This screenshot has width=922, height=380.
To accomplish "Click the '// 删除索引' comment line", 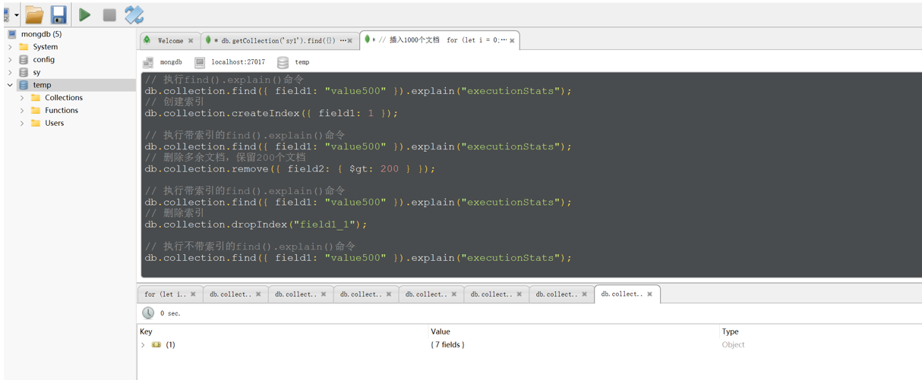I will [x=175, y=213].
